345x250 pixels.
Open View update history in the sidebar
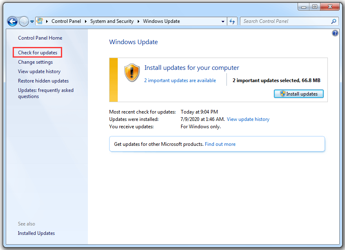39,71
